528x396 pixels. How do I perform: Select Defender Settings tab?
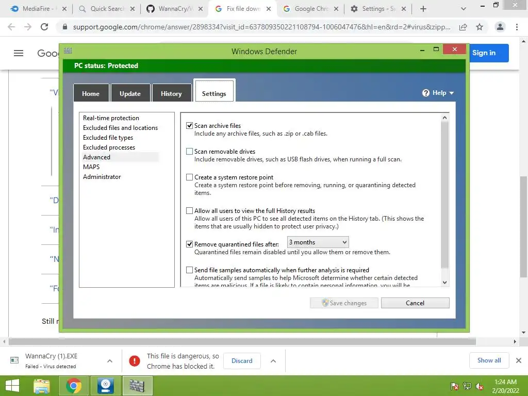pos(214,91)
